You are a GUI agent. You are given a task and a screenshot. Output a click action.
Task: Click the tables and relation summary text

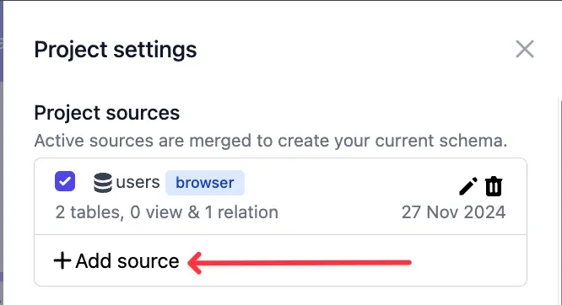167,212
